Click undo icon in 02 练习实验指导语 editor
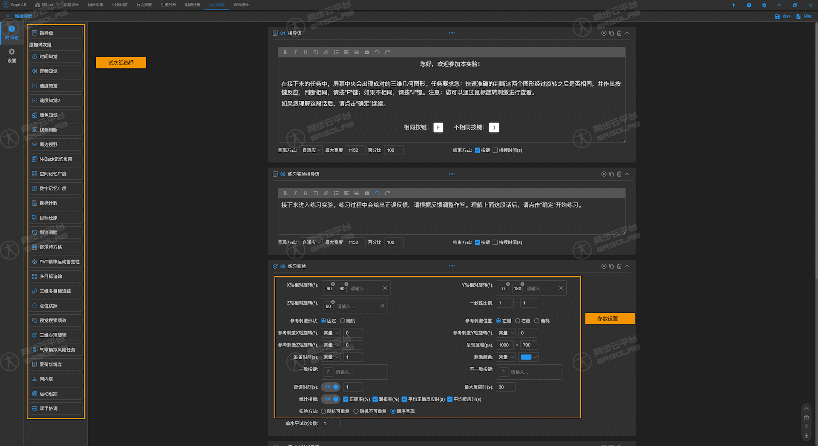 click(x=377, y=193)
